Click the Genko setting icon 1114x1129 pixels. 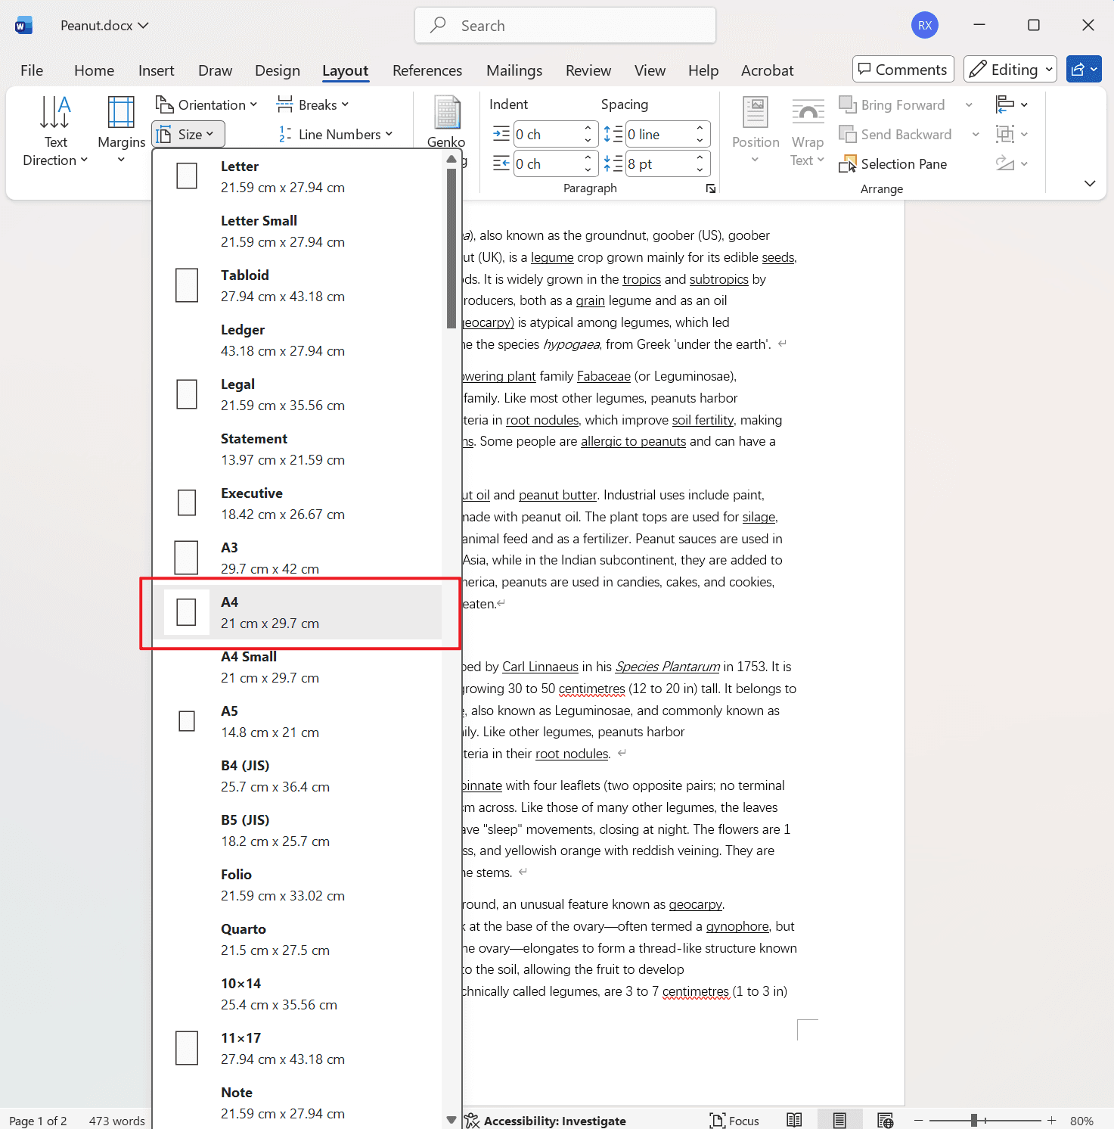pyautogui.click(x=446, y=121)
